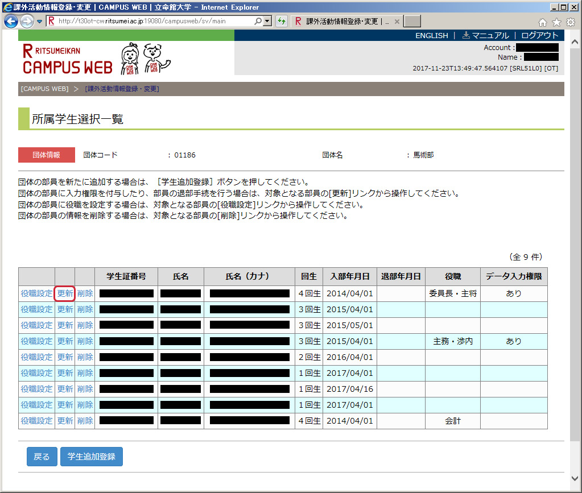
Task: Open the address bar search dropdown
Action: pyautogui.click(x=267, y=22)
